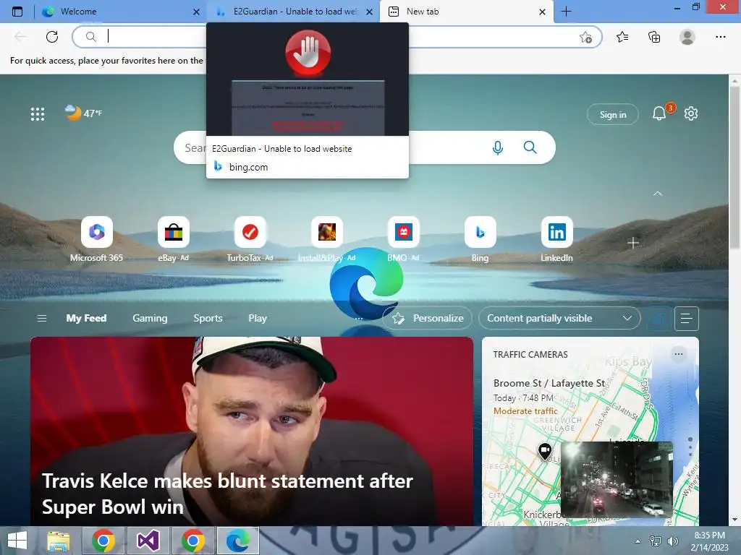Screen dimensions: 741x555
Task: Click the camera marker on the map
Action: [545, 451]
